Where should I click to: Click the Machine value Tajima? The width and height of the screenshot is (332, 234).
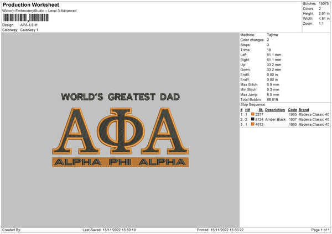272,35
